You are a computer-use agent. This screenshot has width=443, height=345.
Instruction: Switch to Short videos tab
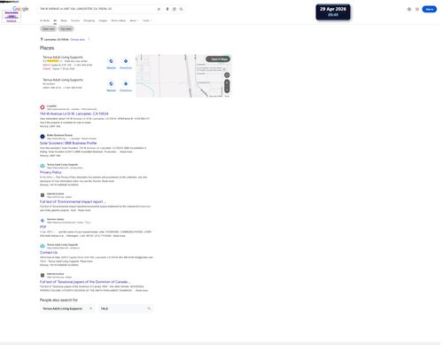[119, 20]
